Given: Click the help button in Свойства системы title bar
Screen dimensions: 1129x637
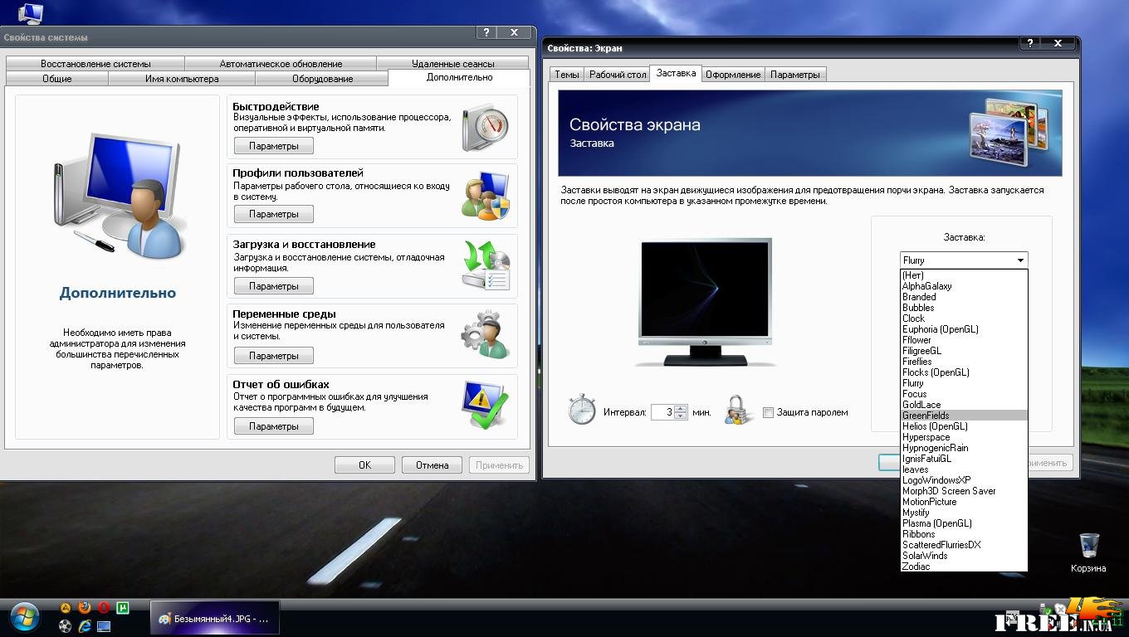Looking at the screenshot, I should pos(487,32).
